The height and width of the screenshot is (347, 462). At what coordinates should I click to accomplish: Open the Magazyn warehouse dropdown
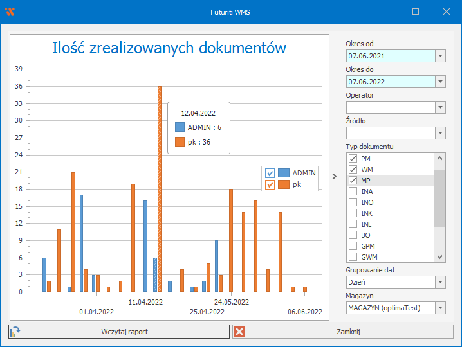(440, 308)
